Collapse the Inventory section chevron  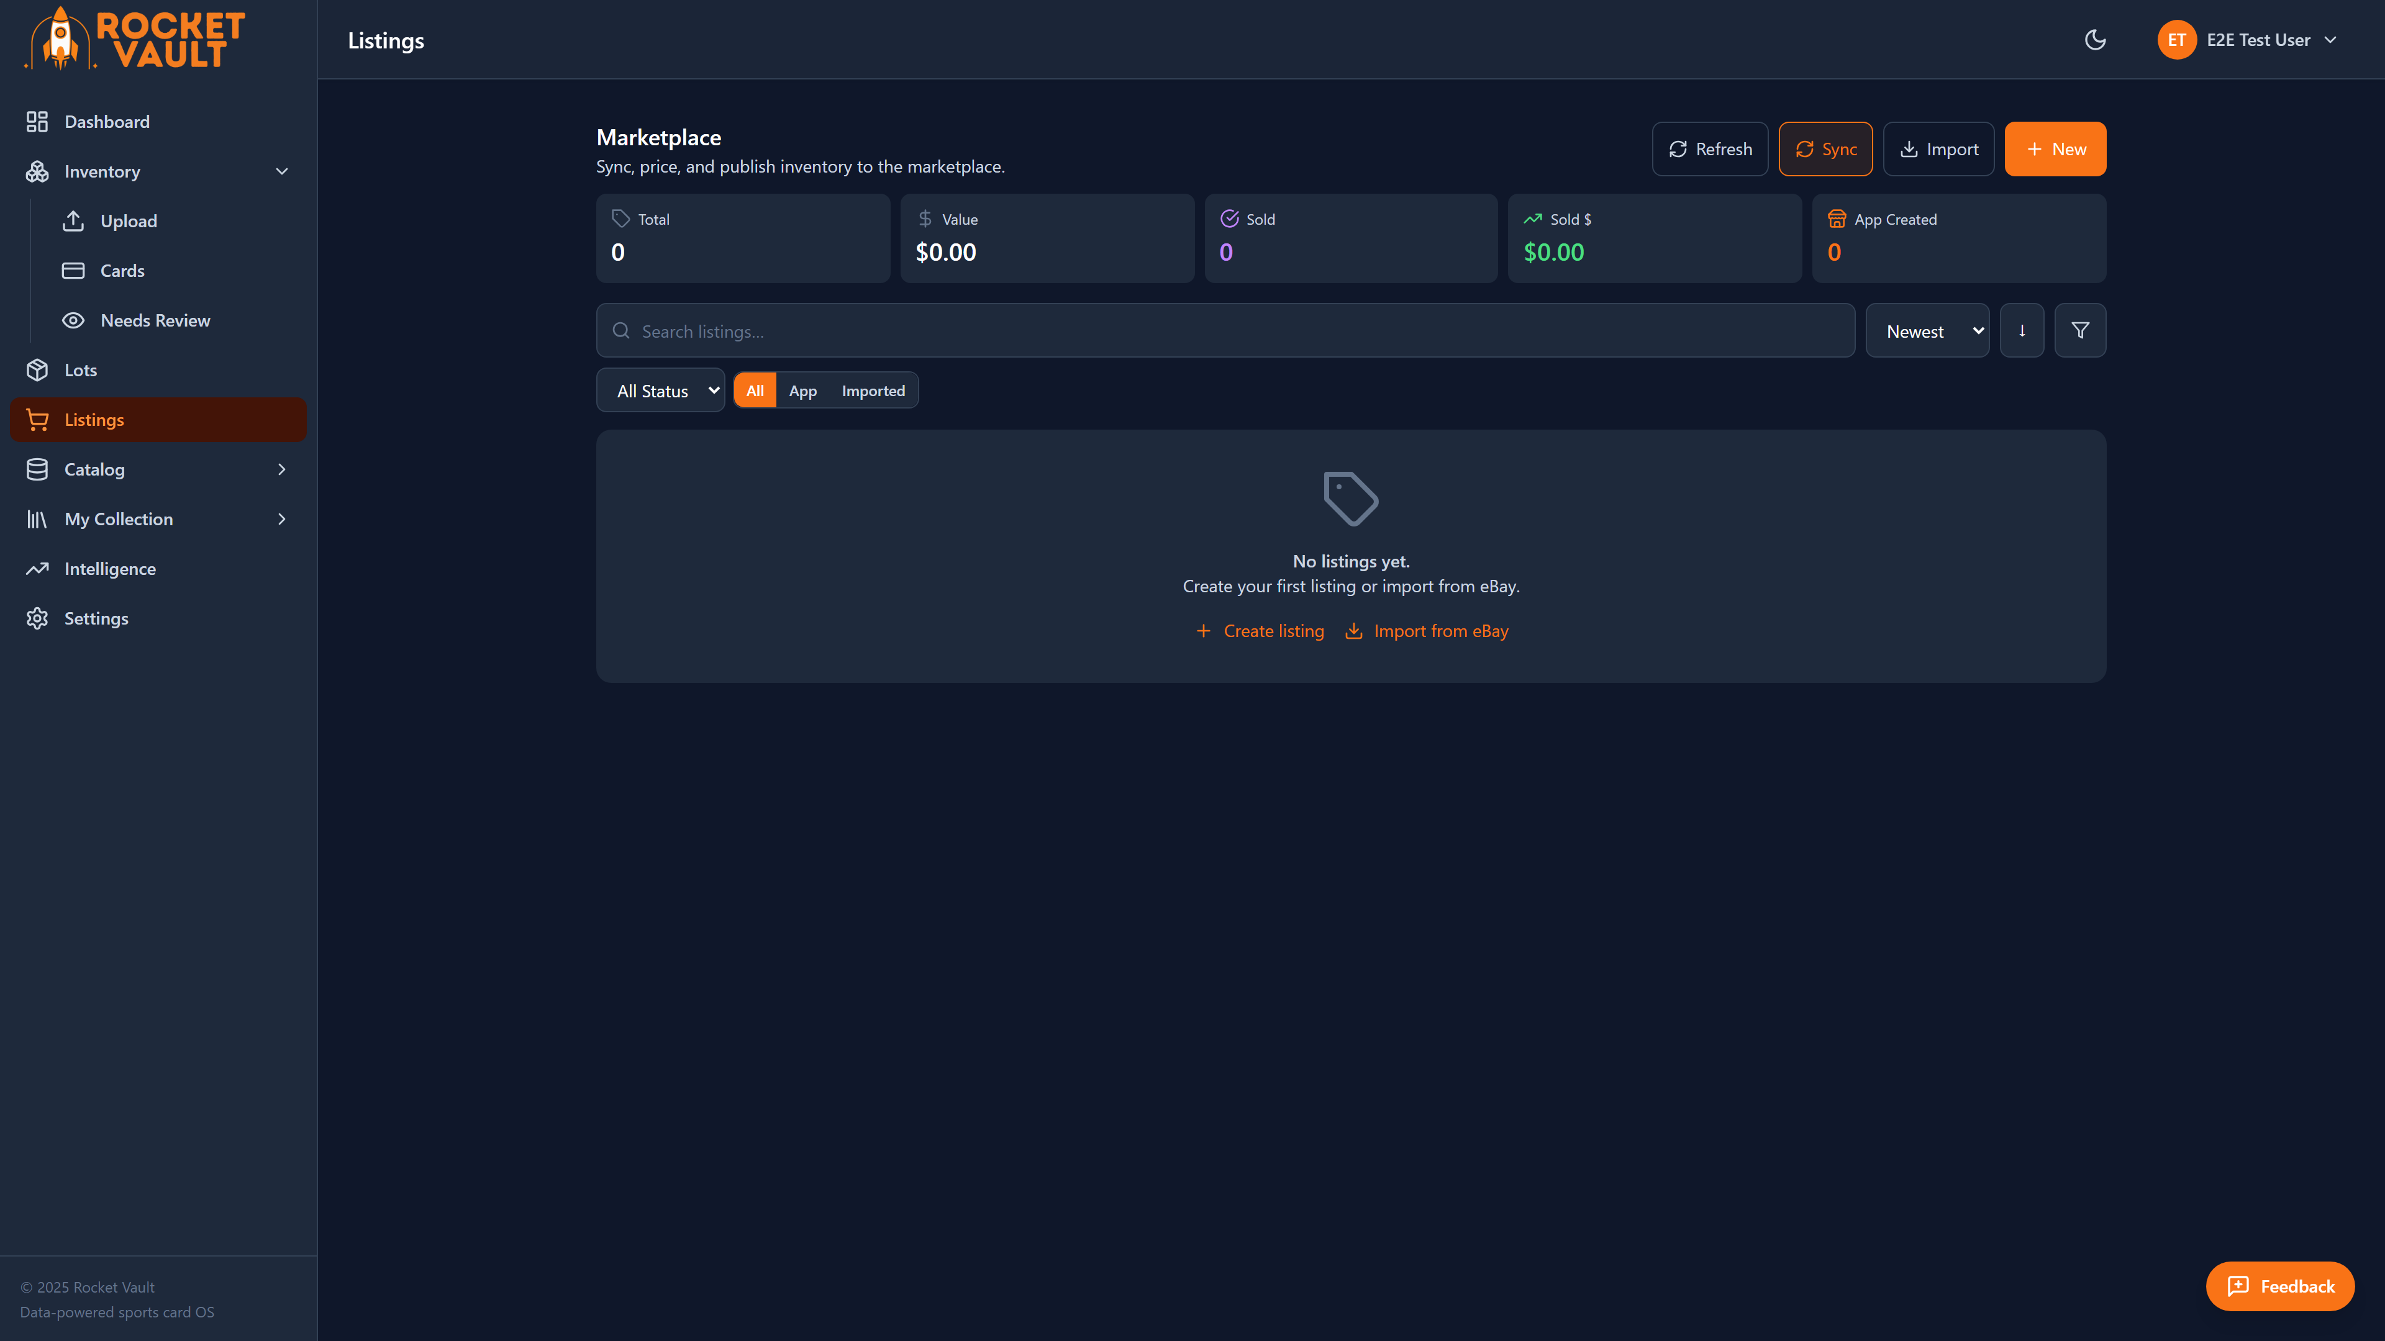[x=281, y=171]
